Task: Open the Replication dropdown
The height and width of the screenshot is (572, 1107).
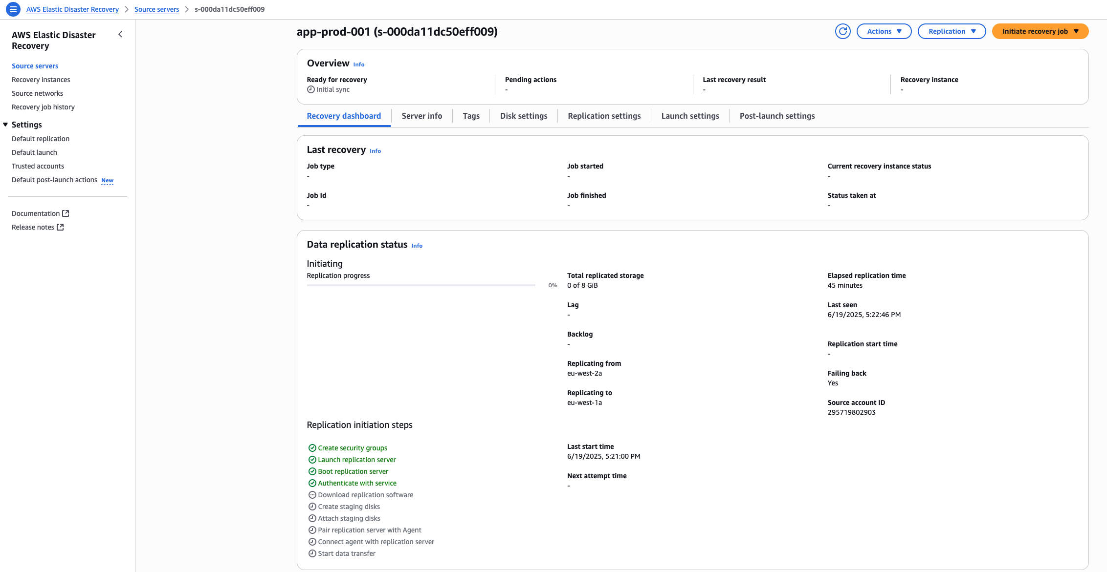Action: pyautogui.click(x=952, y=31)
